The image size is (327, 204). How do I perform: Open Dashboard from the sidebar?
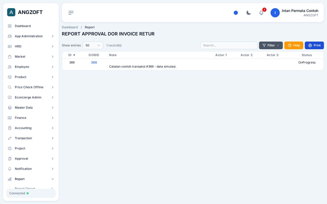tap(31, 26)
